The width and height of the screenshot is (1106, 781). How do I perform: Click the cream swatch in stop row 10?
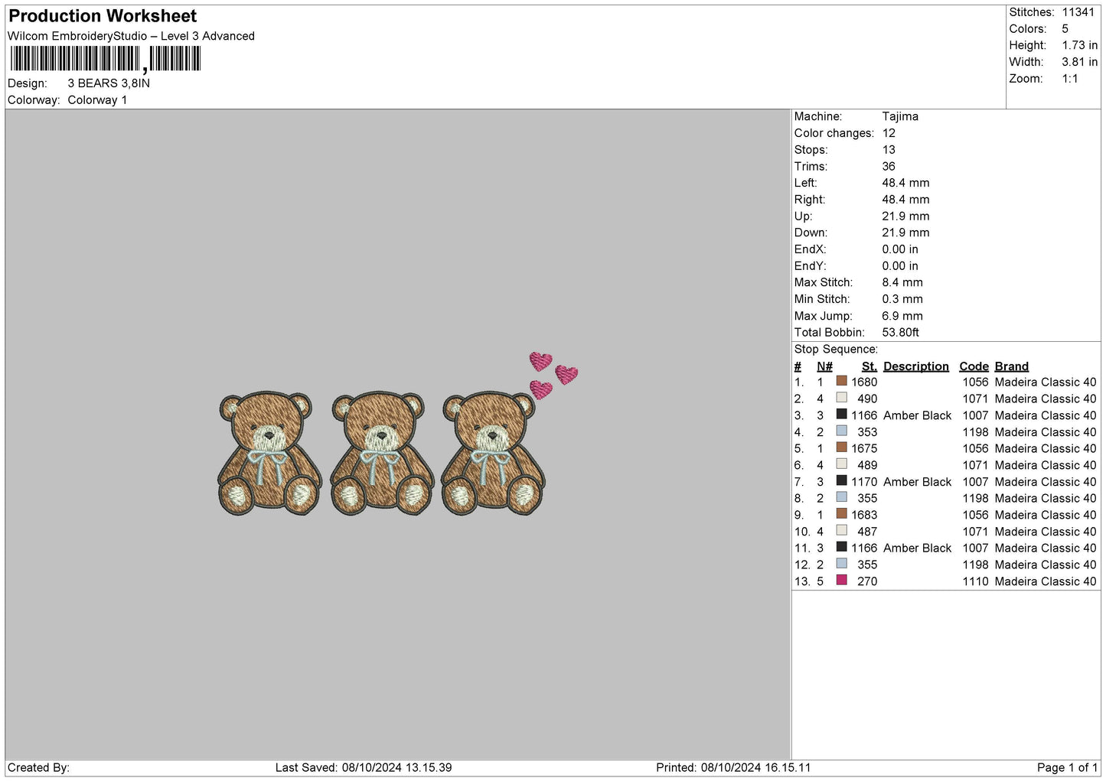[842, 531]
